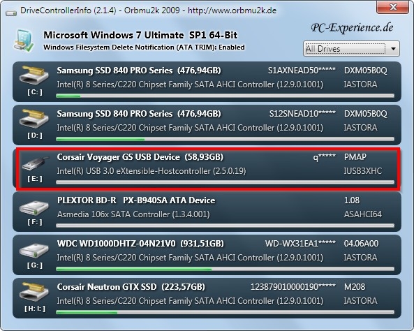Image resolution: width=414 pixels, height=331 pixels.
Task: Click the C: drive usage bar
Action: click(226, 96)
